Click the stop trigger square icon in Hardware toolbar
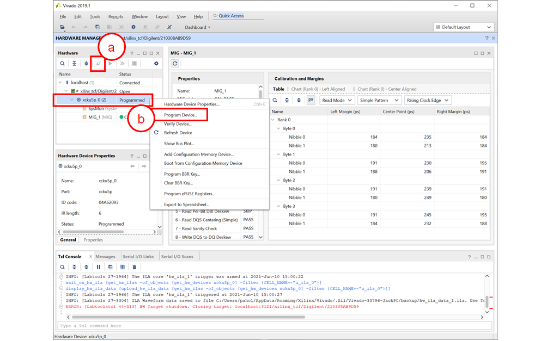This screenshot has width=553, height=341. 135,64
